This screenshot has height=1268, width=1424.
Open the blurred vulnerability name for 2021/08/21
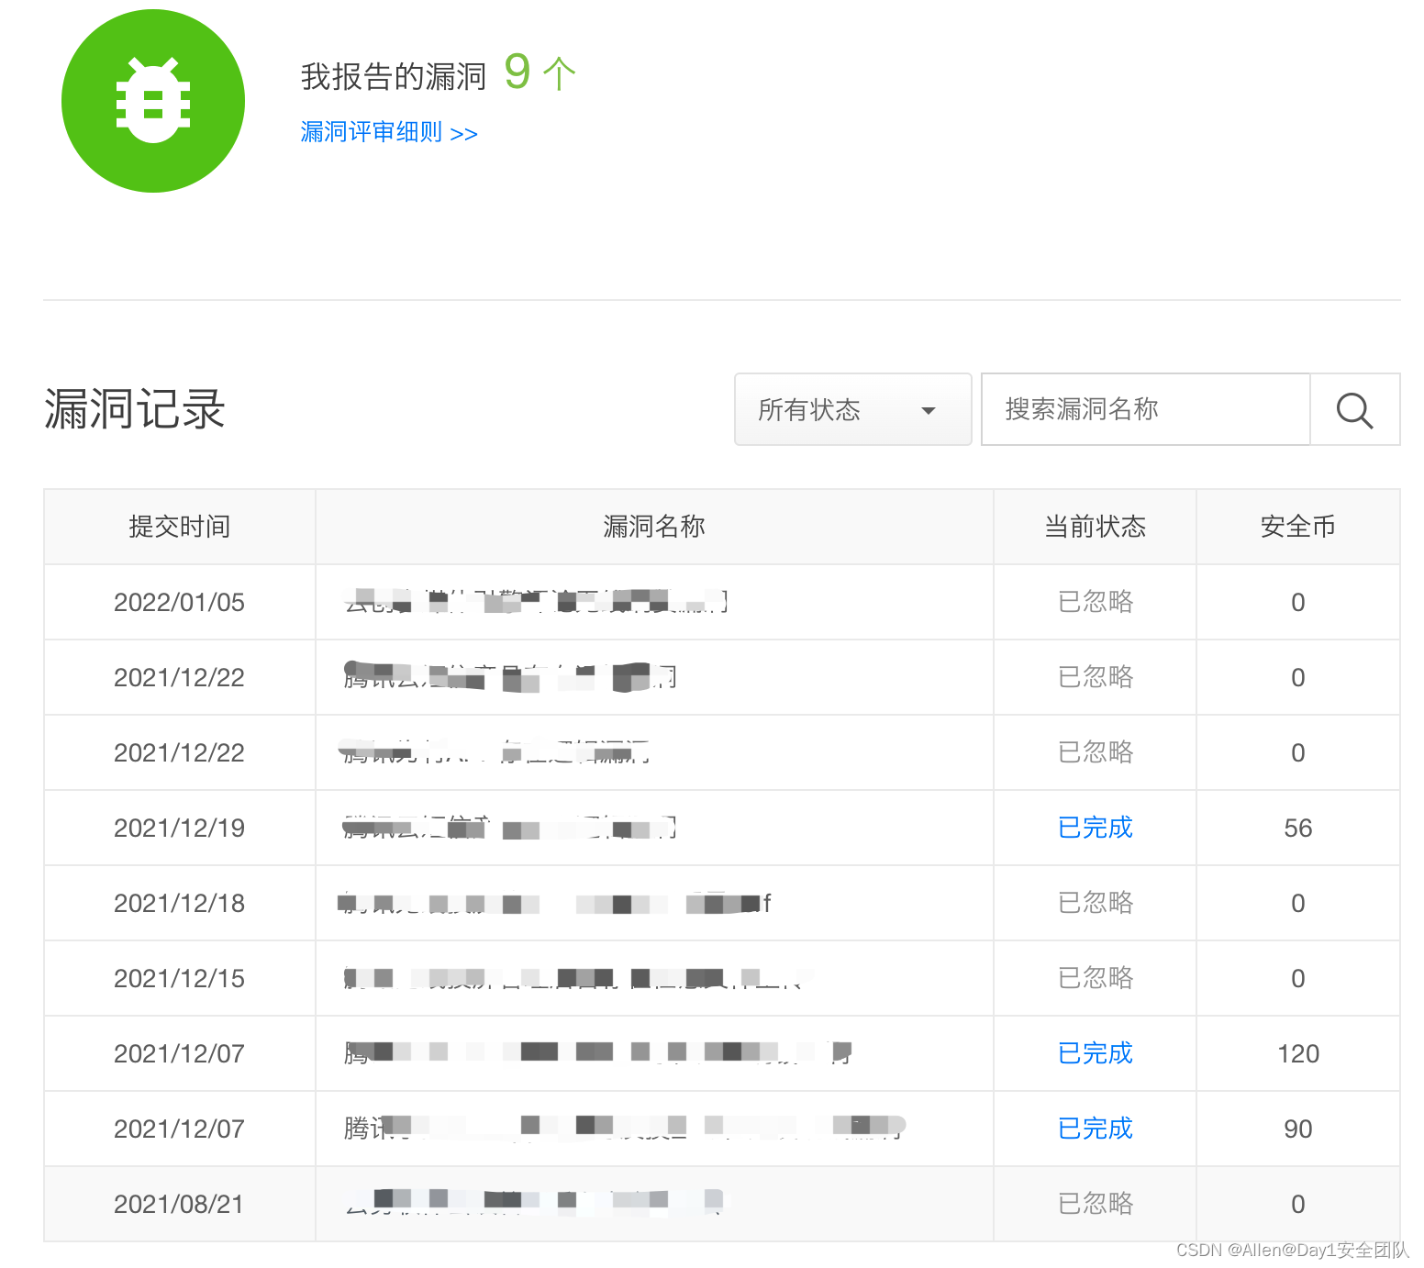click(x=533, y=1203)
